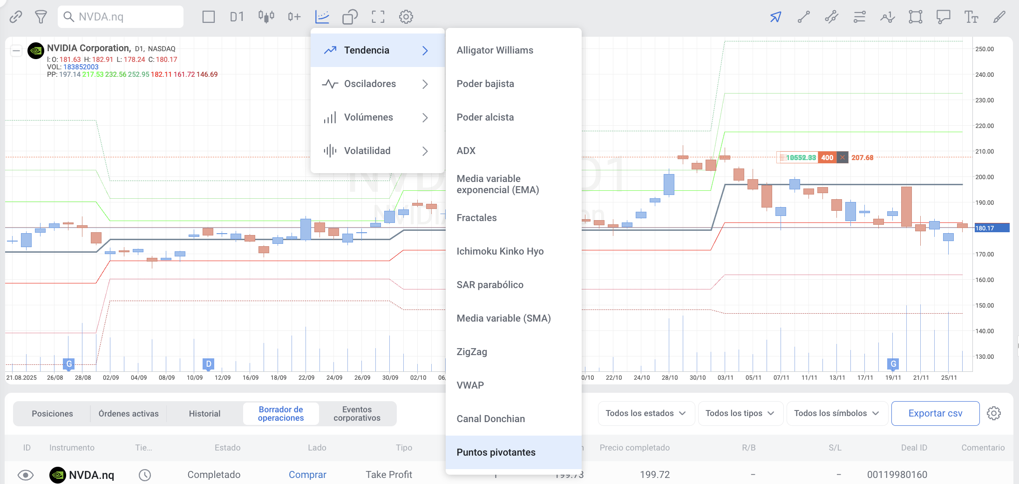Open Eventos corporativos tab
This screenshot has width=1019, height=484.
tap(357, 414)
